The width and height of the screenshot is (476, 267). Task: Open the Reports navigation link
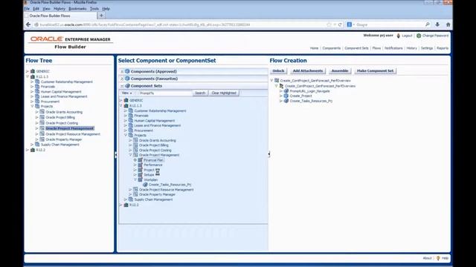[x=443, y=48]
